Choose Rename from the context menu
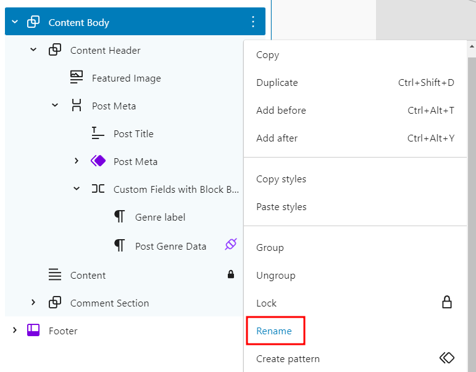 click(274, 331)
